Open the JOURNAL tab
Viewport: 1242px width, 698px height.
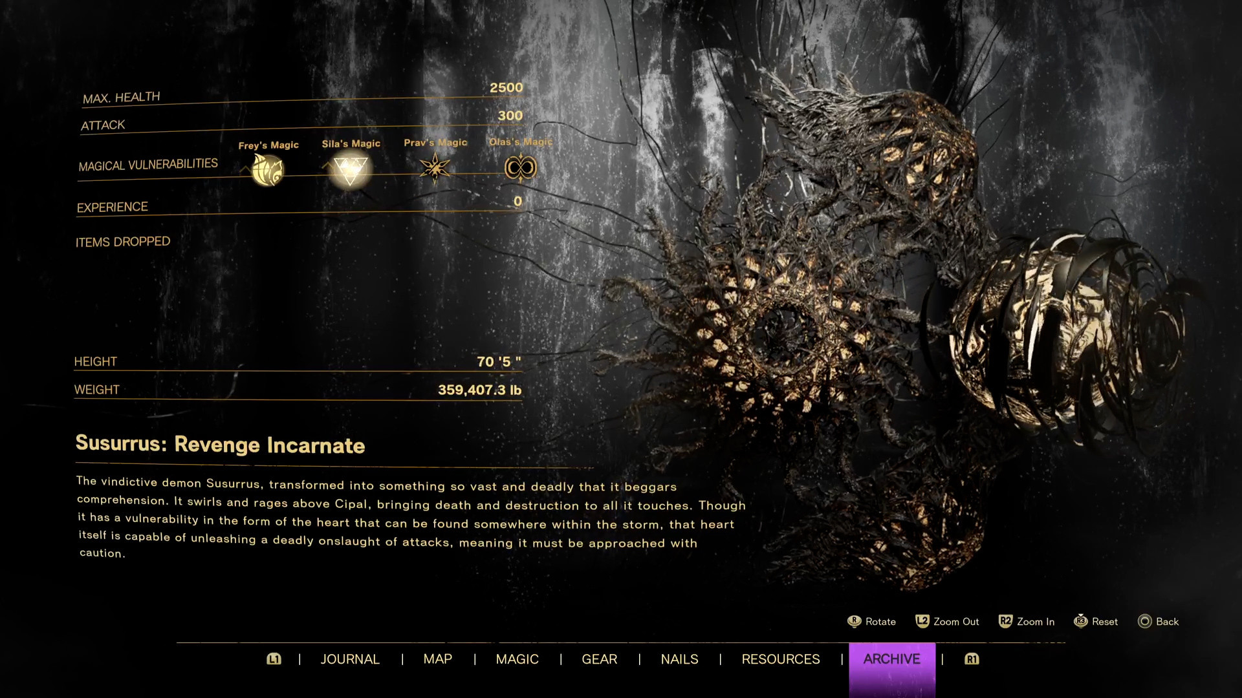[350, 659]
